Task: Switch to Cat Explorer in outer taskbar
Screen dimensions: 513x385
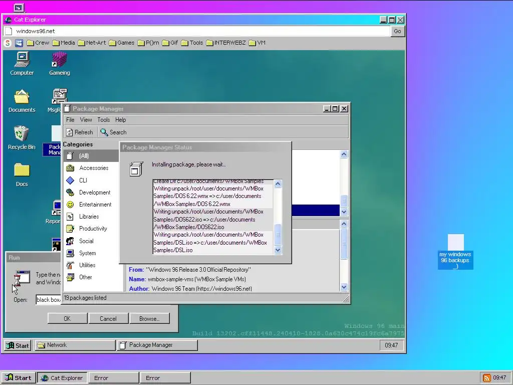Action: coord(62,378)
